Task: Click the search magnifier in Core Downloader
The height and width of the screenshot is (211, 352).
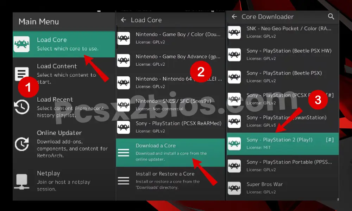Action: [x=331, y=17]
